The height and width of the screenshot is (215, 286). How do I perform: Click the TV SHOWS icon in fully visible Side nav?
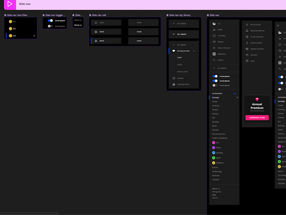click(214, 35)
